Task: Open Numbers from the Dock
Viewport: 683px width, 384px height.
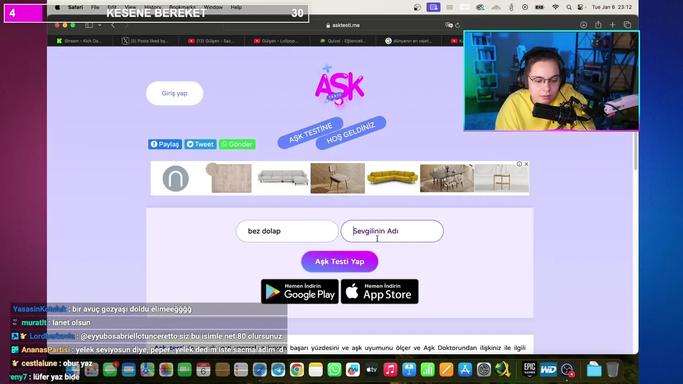Action: click(428, 370)
